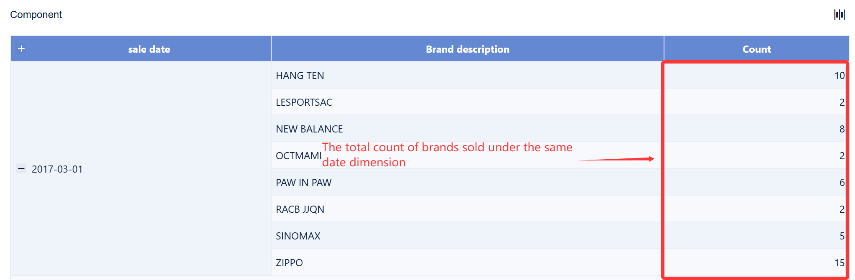Image resolution: width=855 pixels, height=280 pixels.
Task: Select the HANG TEN brand cell
Action: click(300, 76)
